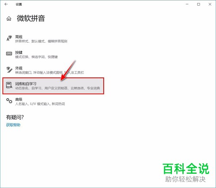Screen dimensions: 216x188
Task: Select the dictionary icon beside 词库和自学习
Action: tap(9, 85)
